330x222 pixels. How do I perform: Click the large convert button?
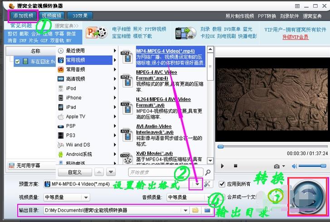click(308, 197)
